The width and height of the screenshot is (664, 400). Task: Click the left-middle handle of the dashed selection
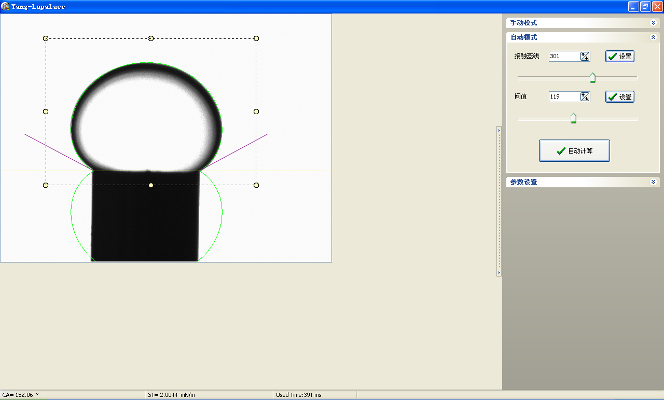pyautogui.click(x=46, y=112)
